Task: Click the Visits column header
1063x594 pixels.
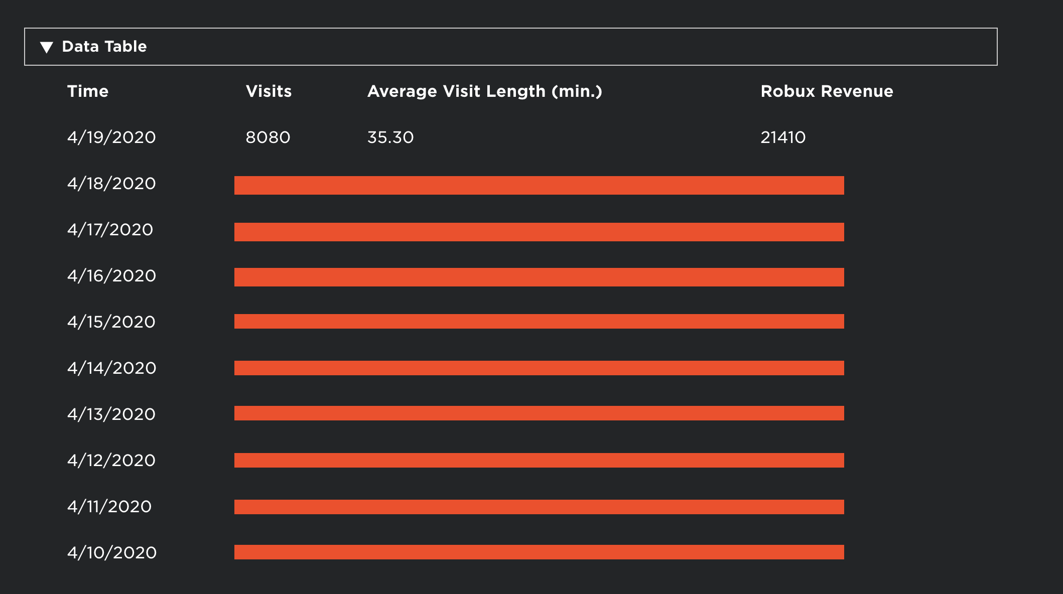Action: click(x=269, y=91)
